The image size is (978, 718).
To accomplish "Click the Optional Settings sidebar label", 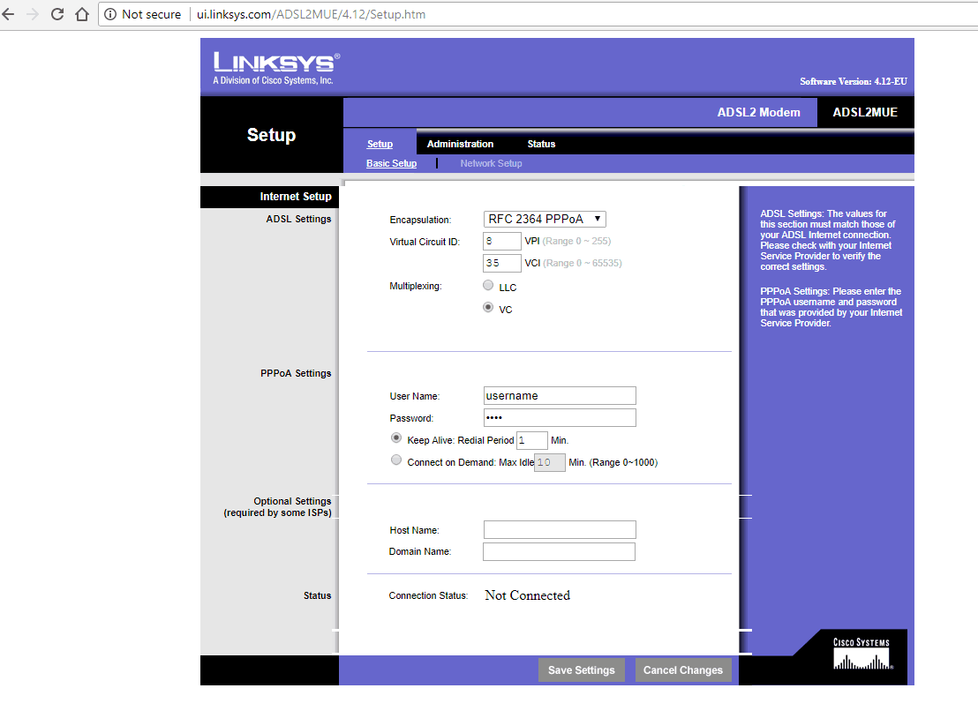I will (x=277, y=506).
